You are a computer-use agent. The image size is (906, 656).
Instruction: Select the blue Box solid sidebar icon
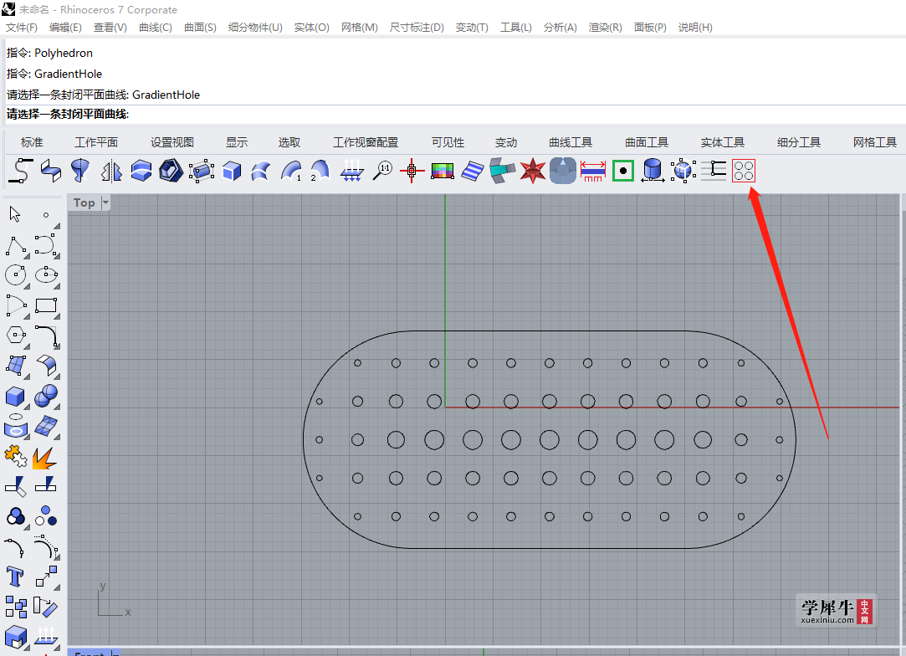coord(15,397)
